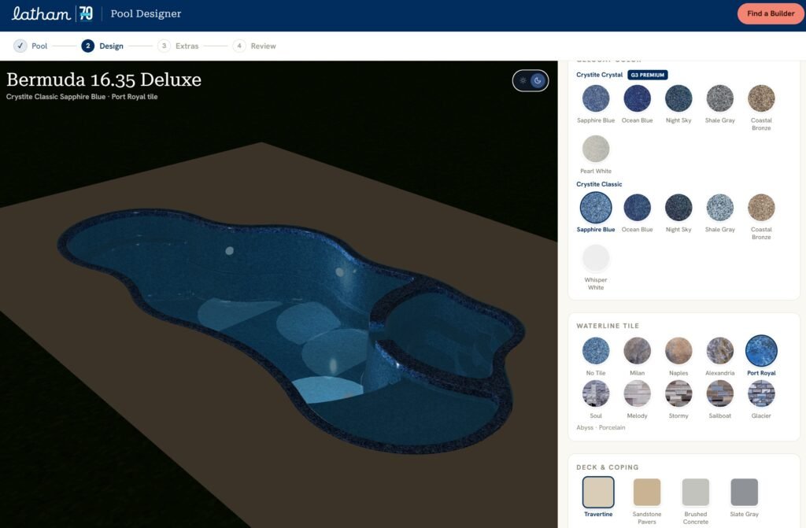Open the Design step

coord(102,46)
